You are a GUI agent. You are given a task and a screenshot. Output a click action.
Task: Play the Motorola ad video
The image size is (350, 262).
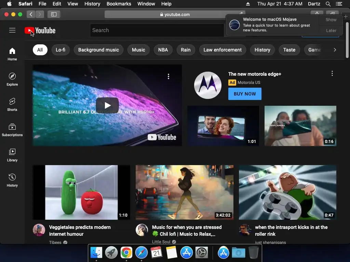point(107,105)
